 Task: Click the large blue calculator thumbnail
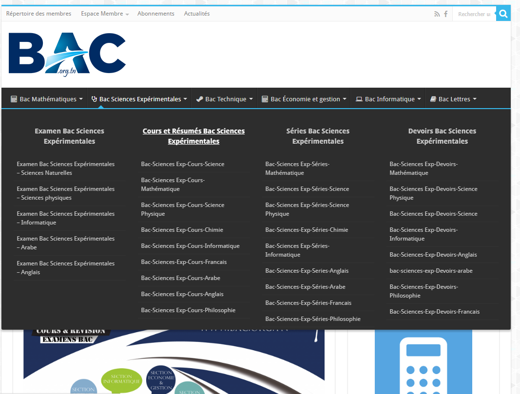tap(423, 363)
